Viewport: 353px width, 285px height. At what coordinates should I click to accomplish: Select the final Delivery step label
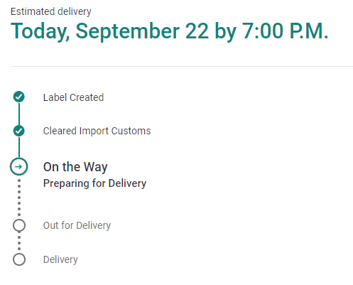pos(60,259)
